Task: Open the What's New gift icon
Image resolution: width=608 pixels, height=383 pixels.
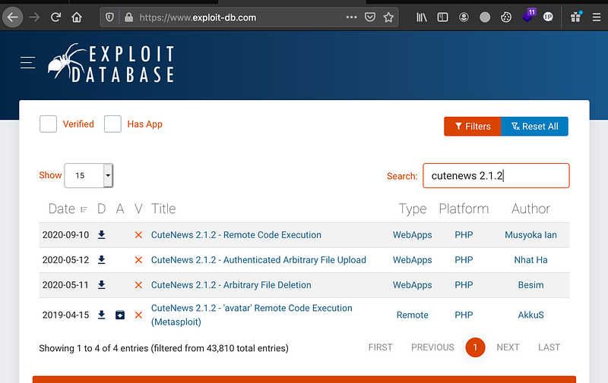Action: (x=576, y=17)
